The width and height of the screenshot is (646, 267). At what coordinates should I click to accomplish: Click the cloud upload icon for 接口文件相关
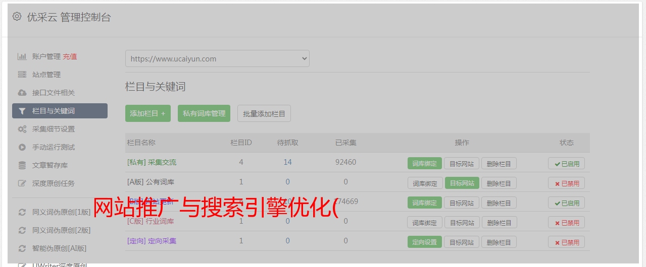pos(22,93)
